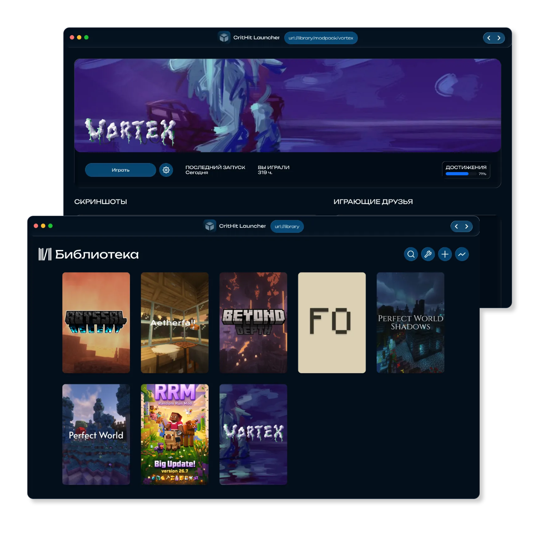Click the url://library/modpack/vortex address field
560x547 pixels.
[321, 38]
